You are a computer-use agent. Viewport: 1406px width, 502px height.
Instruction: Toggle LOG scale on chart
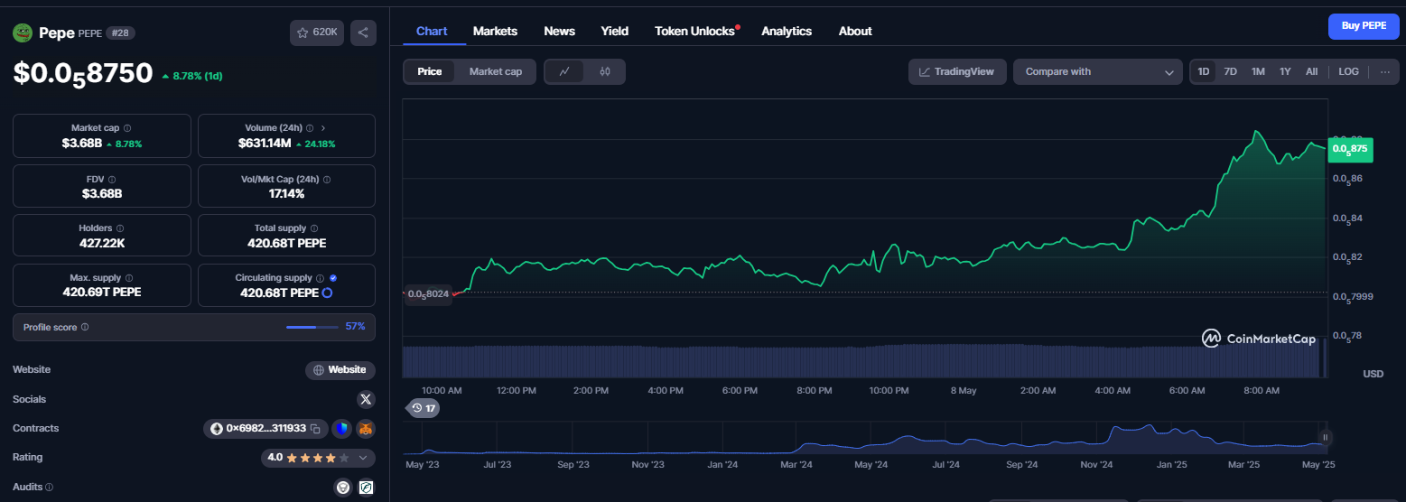click(x=1348, y=71)
